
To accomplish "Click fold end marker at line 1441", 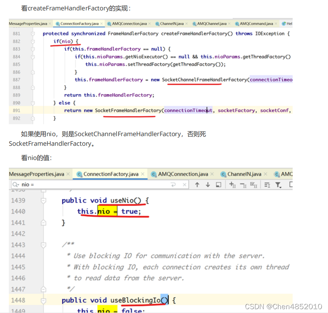I will coord(43,223).
